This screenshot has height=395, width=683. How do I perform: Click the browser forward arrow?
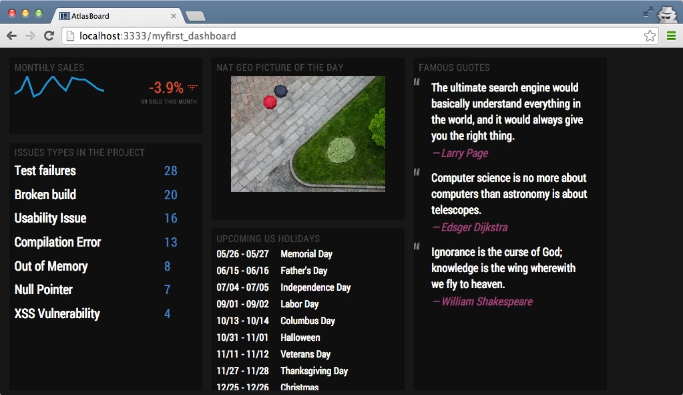30,35
